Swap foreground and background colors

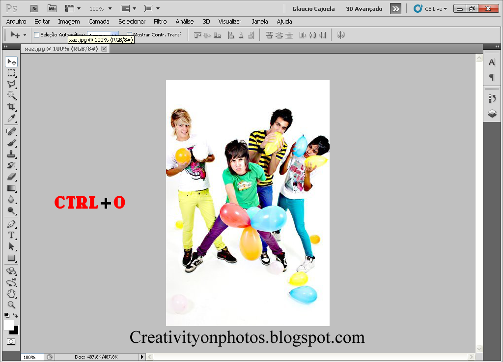tap(15, 315)
